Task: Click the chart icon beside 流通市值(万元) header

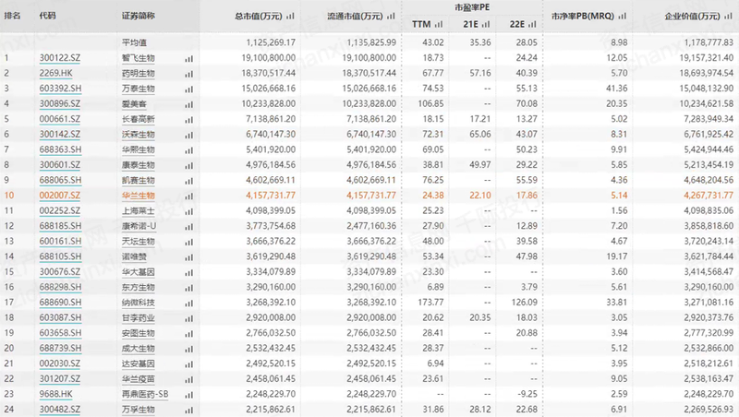Action: click(x=391, y=16)
